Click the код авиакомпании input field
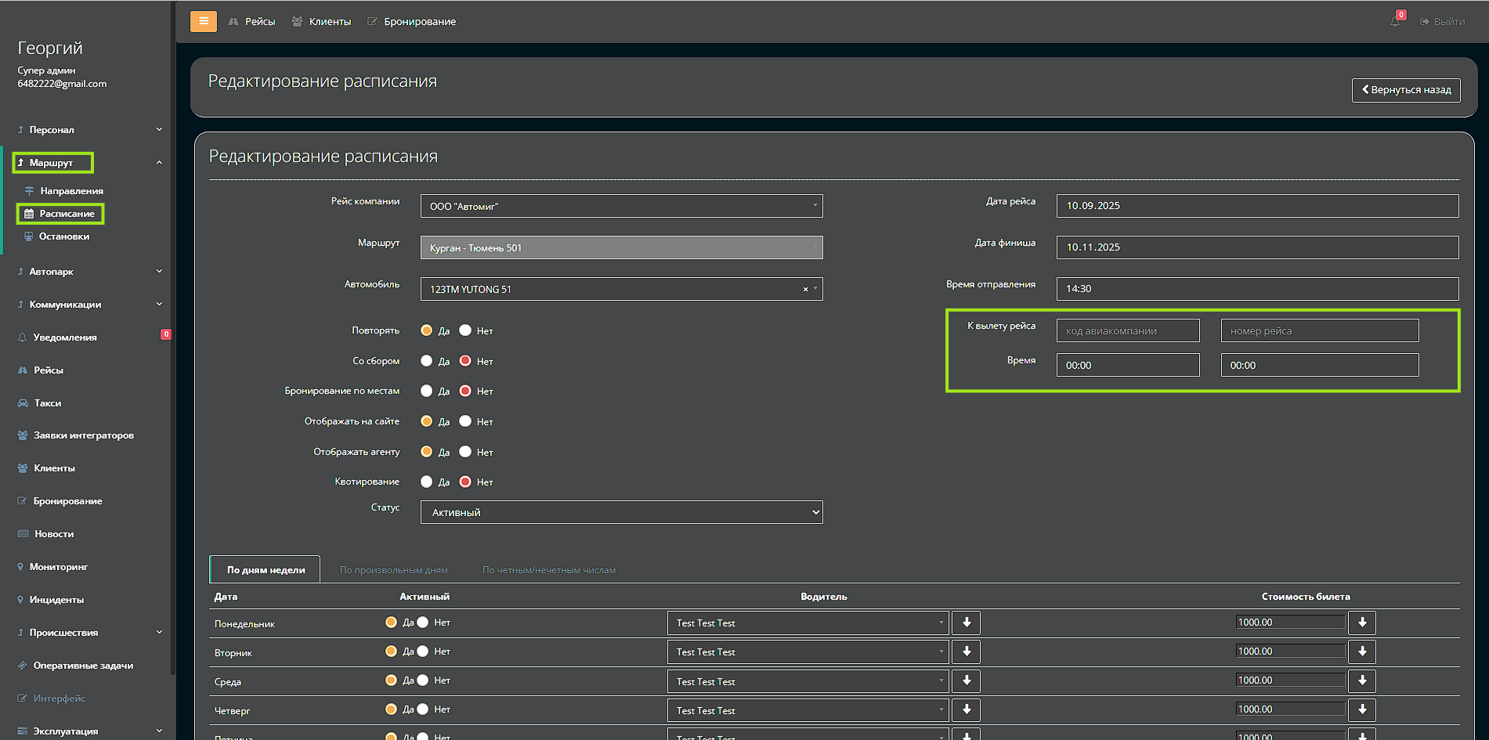This screenshot has width=1489, height=740. coord(1127,330)
